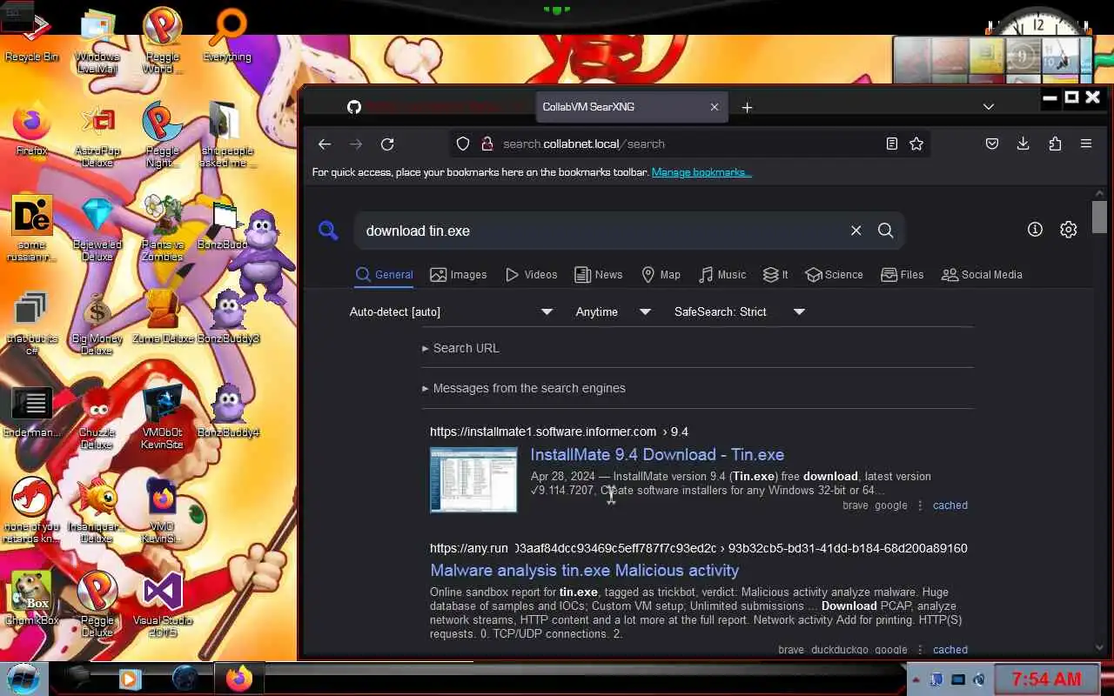Screen dimensions: 1114x696
Task: Open the Windows Start orb
Action: pyautogui.click(x=23, y=678)
